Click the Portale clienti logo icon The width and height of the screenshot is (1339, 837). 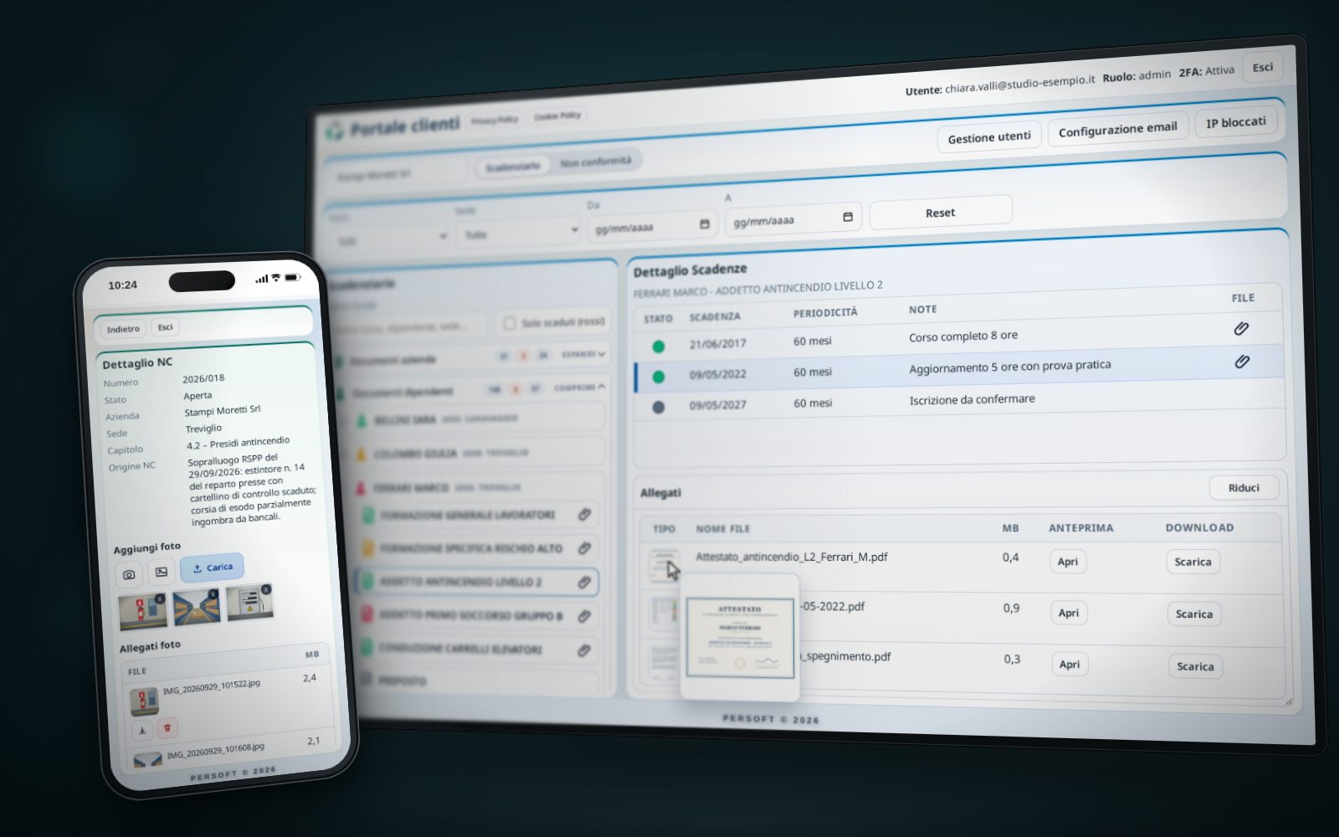(335, 130)
